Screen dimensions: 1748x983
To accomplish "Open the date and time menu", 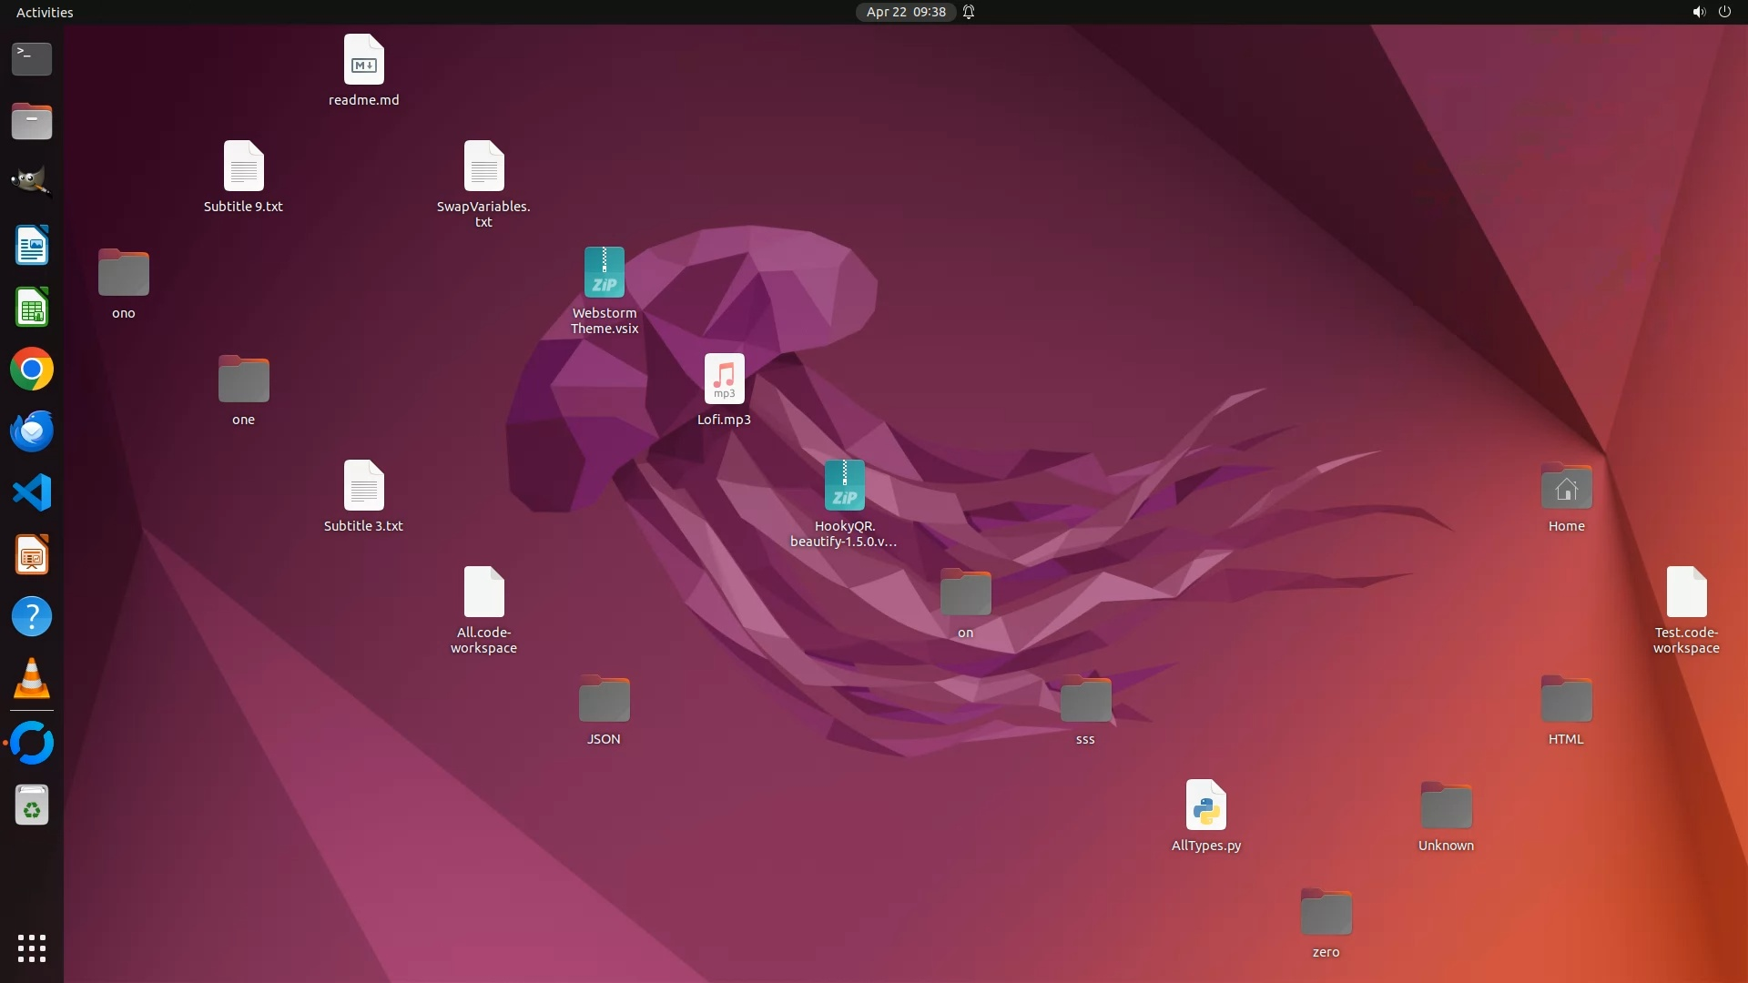I will coord(905,12).
